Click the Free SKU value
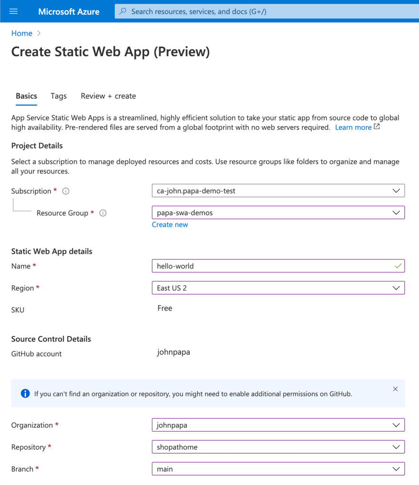The image size is (419, 485). coord(165,308)
